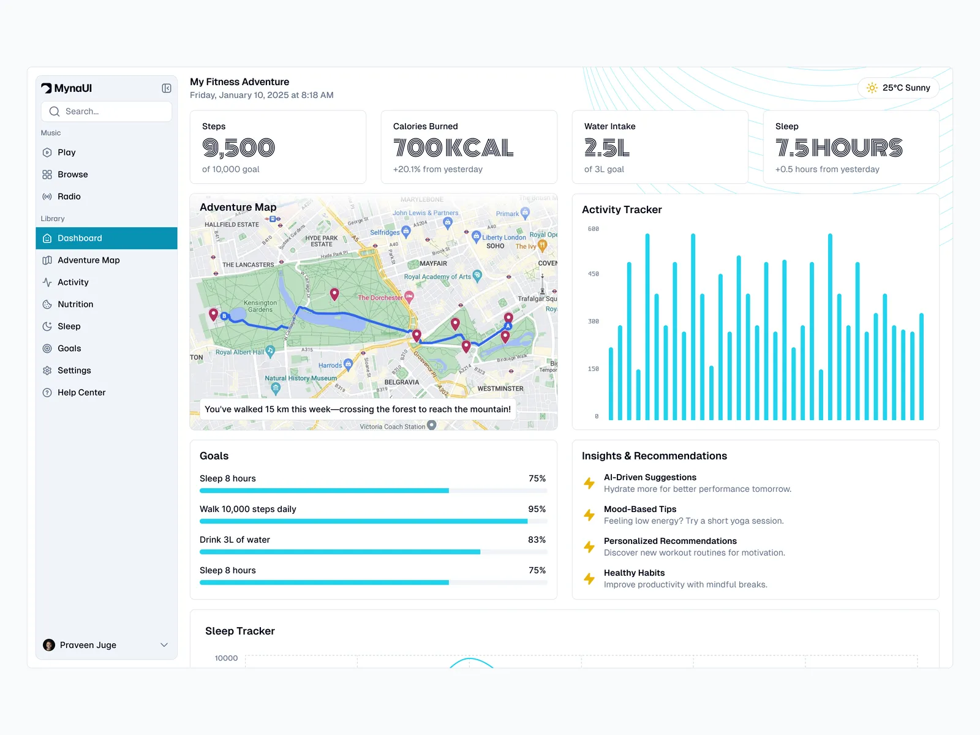Open Adventure Map from the sidebar
The image size is (980, 735).
point(88,260)
